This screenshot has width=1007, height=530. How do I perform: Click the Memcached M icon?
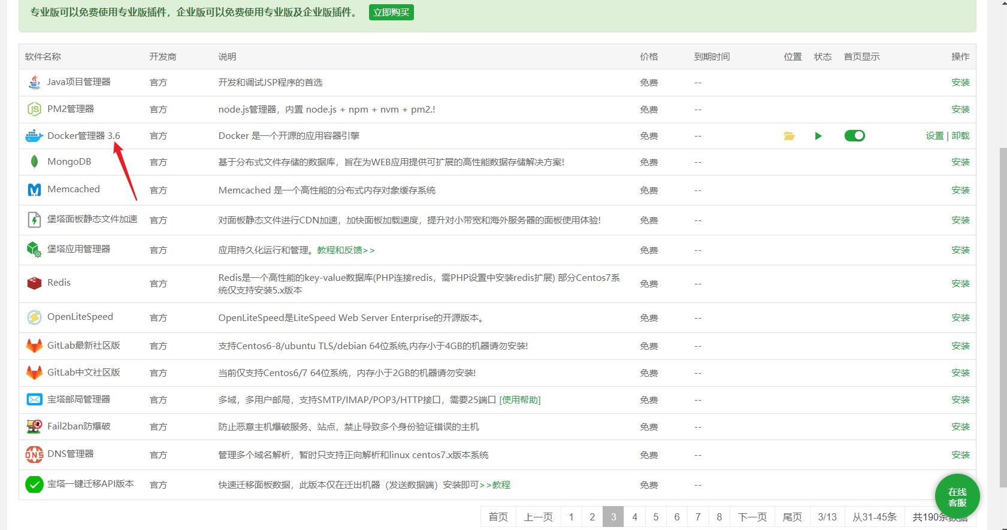34,190
